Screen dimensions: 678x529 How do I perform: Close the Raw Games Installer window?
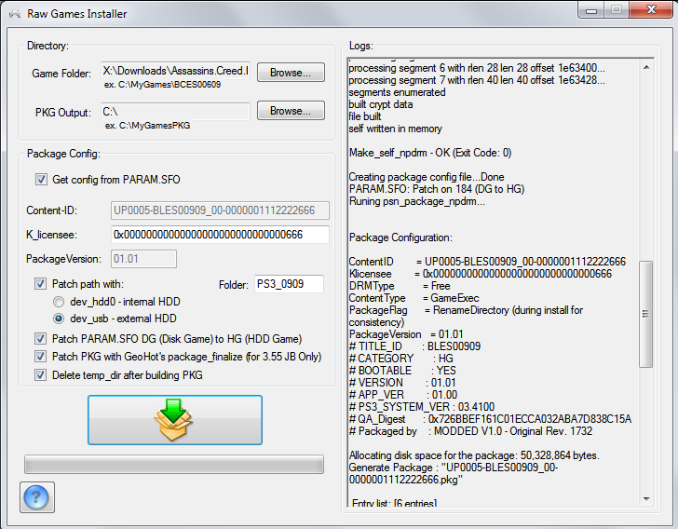[x=651, y=9]
